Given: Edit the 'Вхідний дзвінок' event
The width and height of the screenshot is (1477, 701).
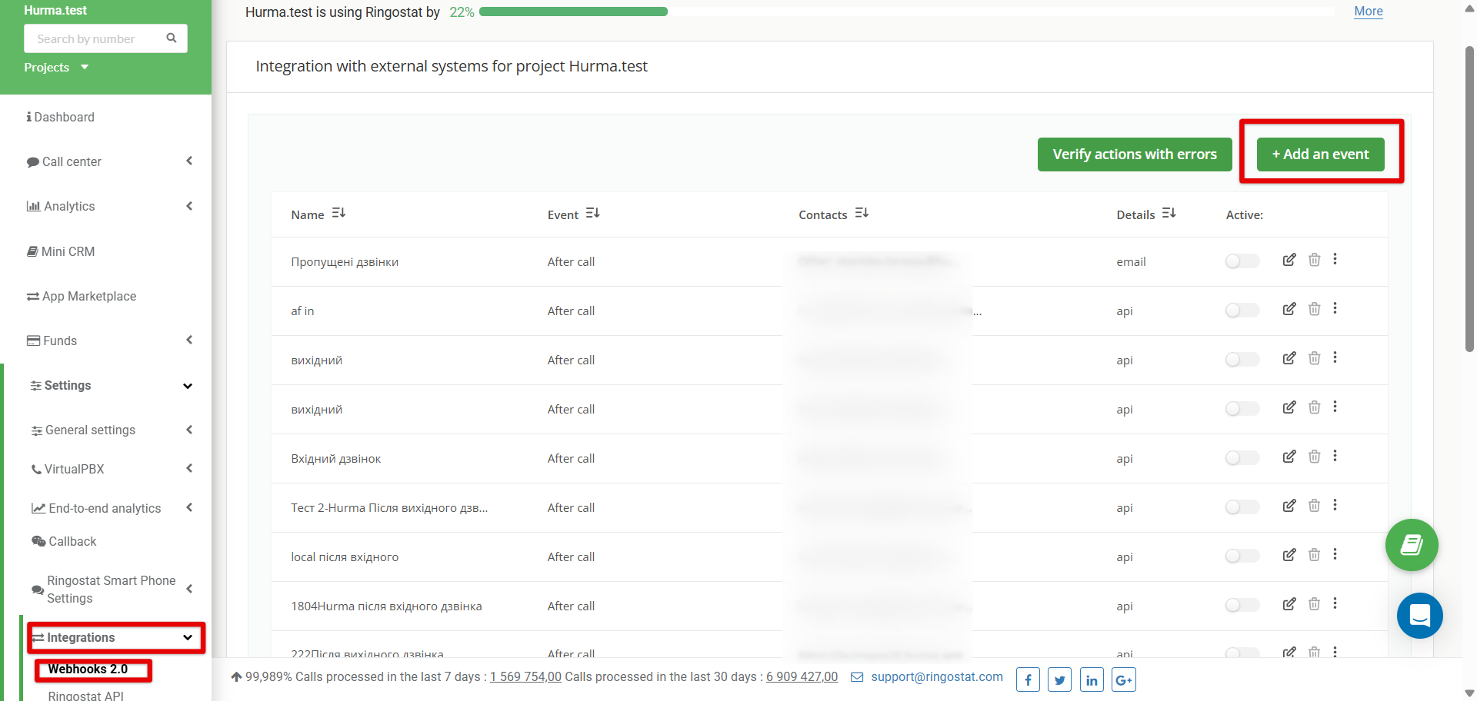Looking at the screenshot, I should tap(1289, 457).
